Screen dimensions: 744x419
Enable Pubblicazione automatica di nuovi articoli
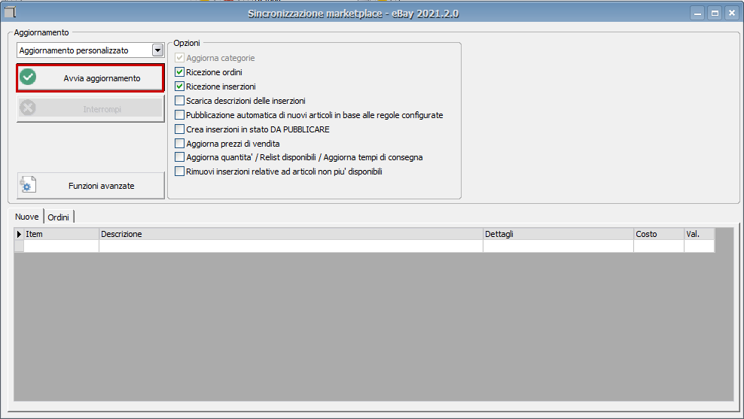pyautogui.click(x=179, y=114)
